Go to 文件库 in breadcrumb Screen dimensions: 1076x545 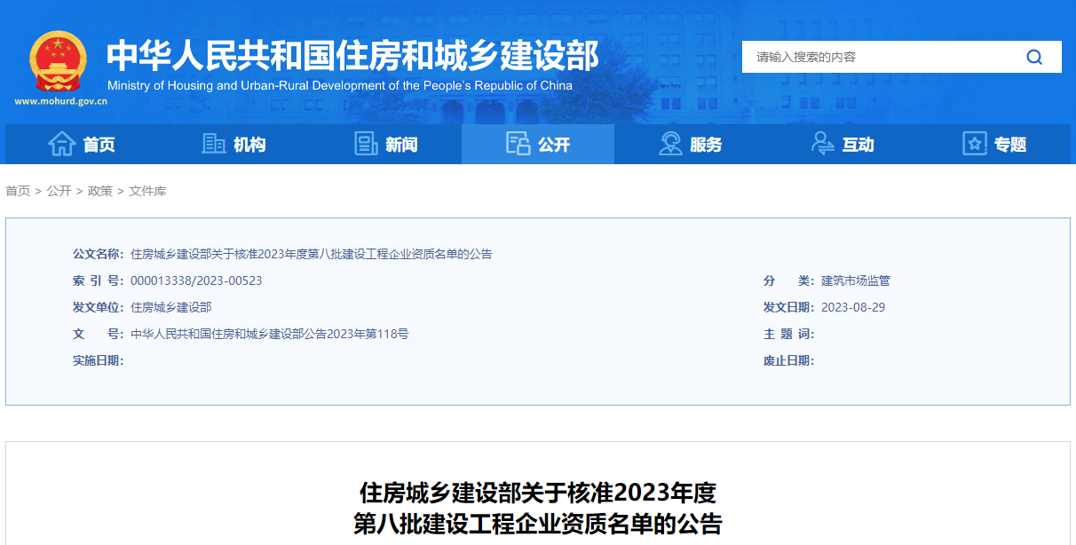point(147,191)
